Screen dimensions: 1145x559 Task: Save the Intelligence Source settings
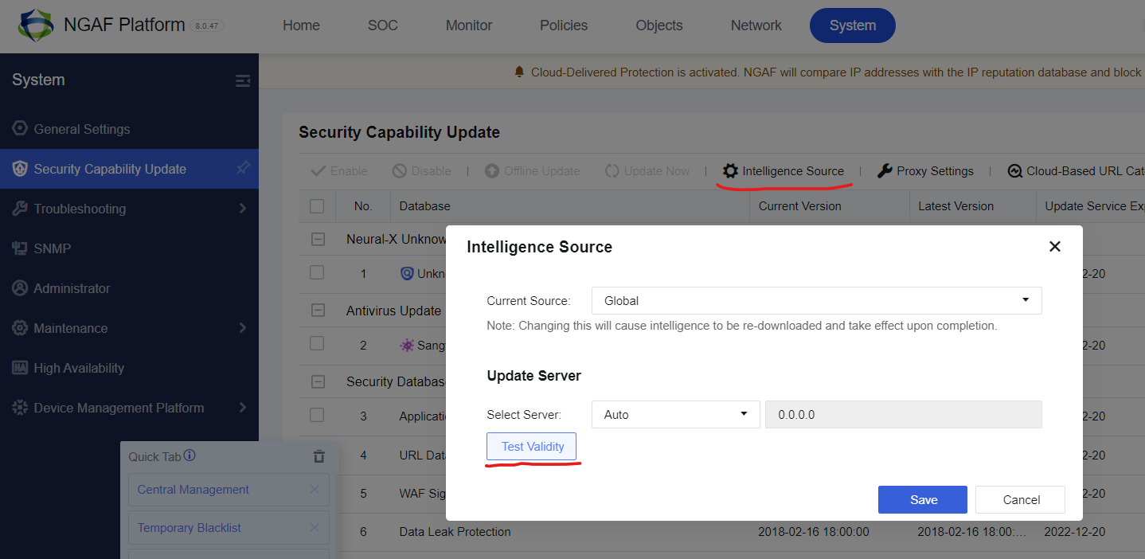point(923,500)
